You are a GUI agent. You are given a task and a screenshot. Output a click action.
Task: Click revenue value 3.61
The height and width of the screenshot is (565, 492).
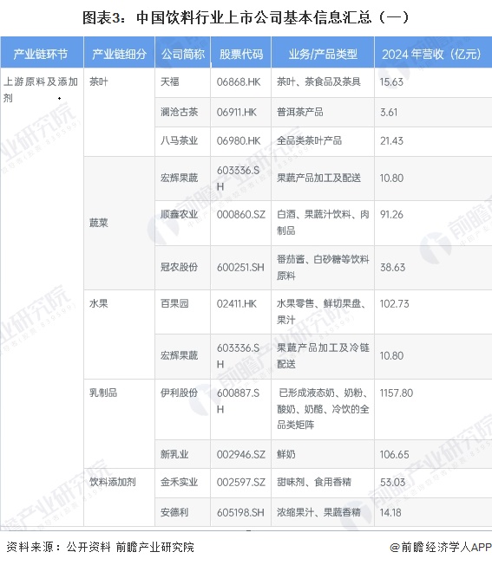[x=389, y=112]
